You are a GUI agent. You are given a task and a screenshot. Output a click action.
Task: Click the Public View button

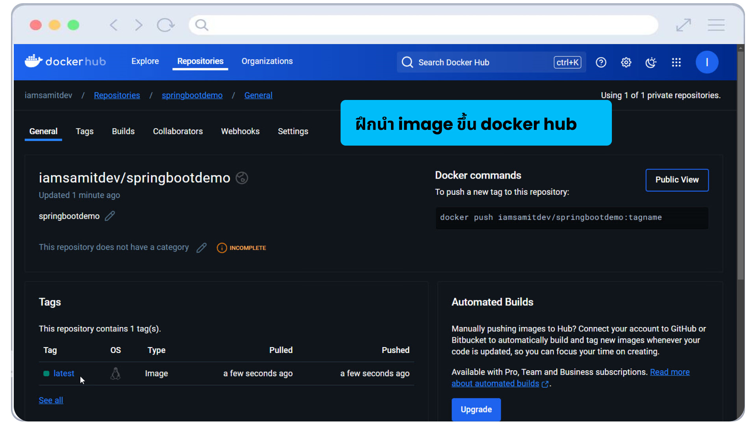[677, 180]
